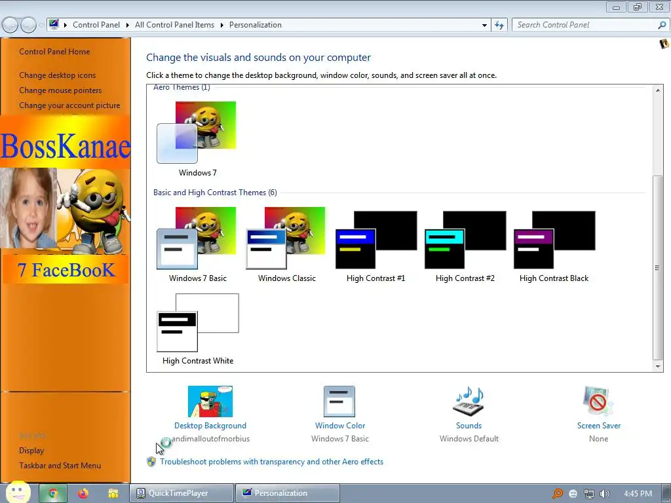Go to Control Panel Home

click(54, 52)
